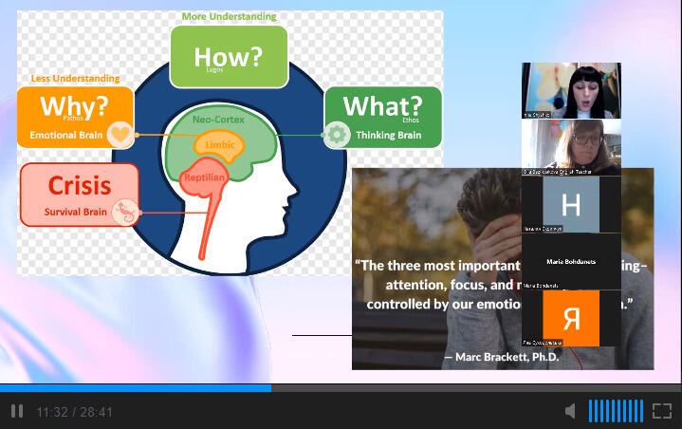Click the heart icon in Emotional Brain

[120, 134]
